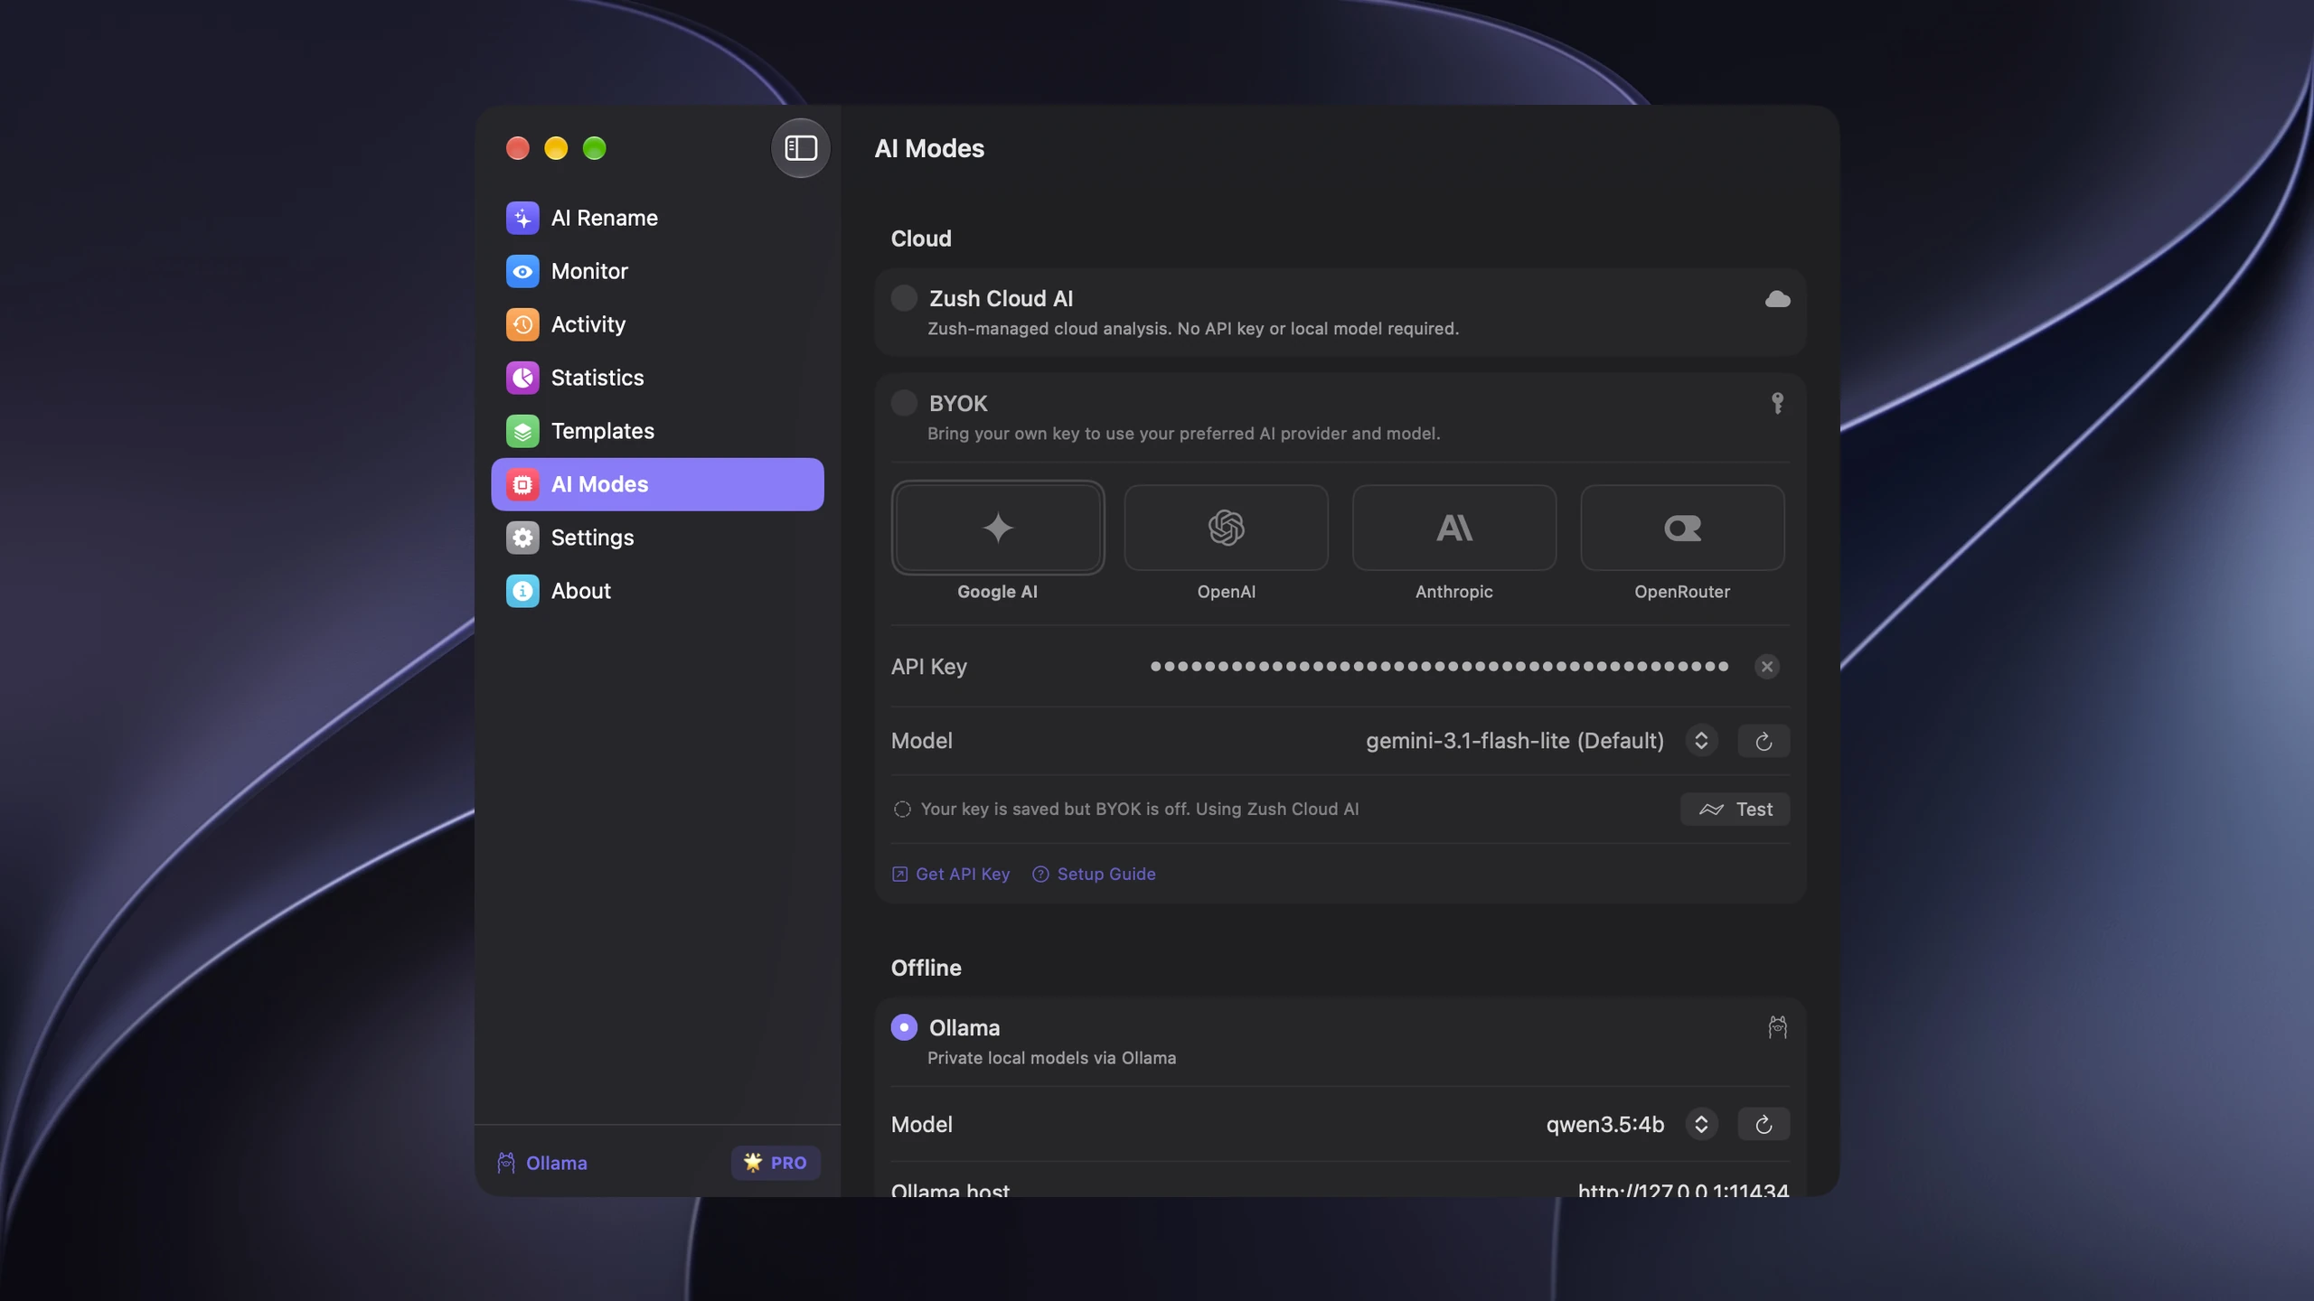
Task: Click the key icon in the BYOK row
Action: point(1777,403)
